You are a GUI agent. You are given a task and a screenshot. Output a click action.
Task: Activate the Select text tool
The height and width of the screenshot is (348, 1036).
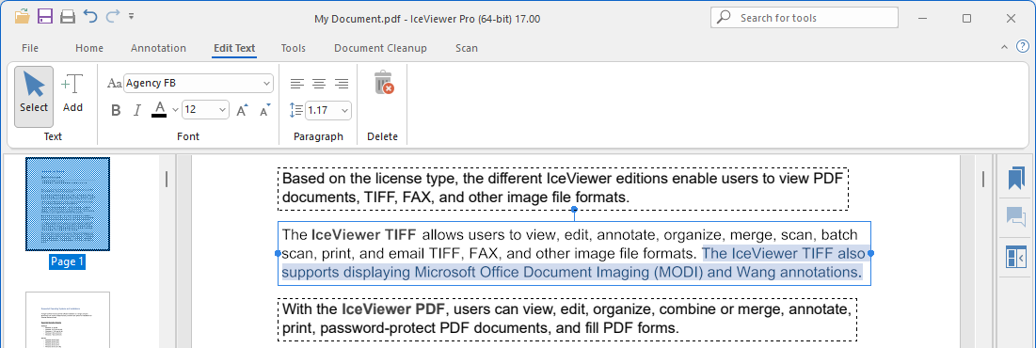(34, 97)
